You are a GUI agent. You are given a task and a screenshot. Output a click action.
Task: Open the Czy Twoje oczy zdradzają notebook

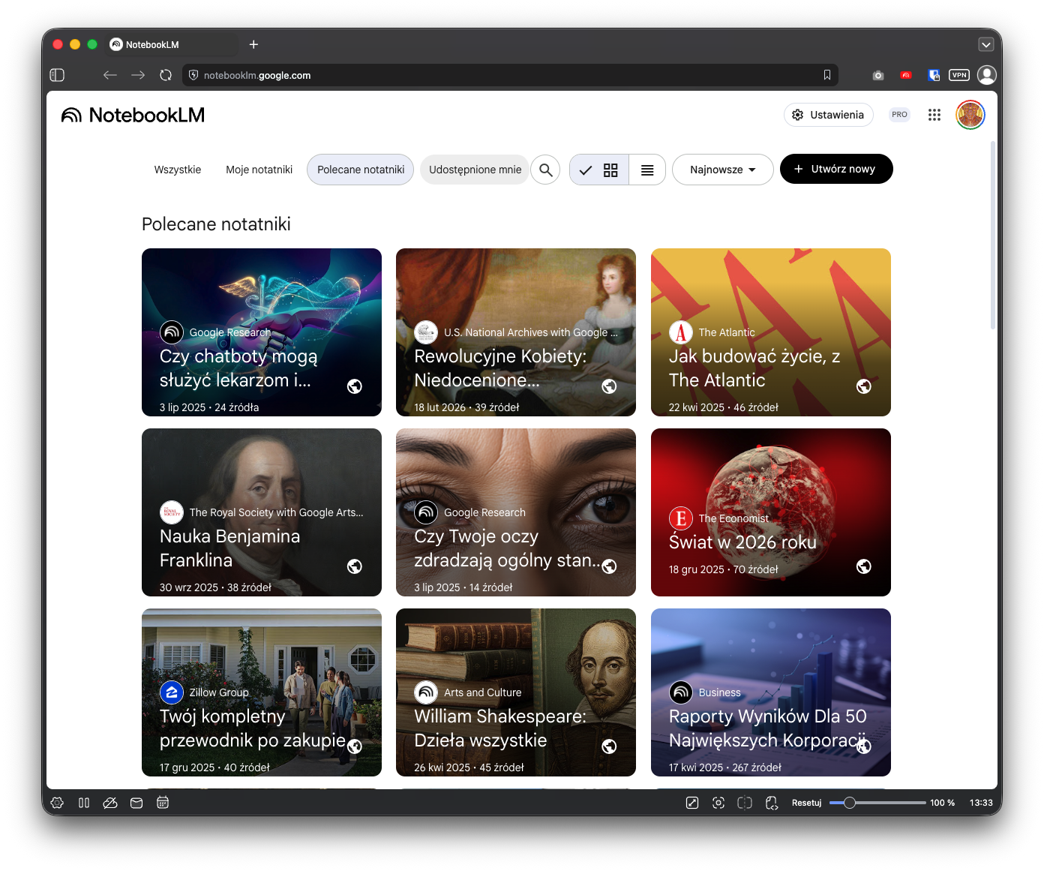coord(516,512)
